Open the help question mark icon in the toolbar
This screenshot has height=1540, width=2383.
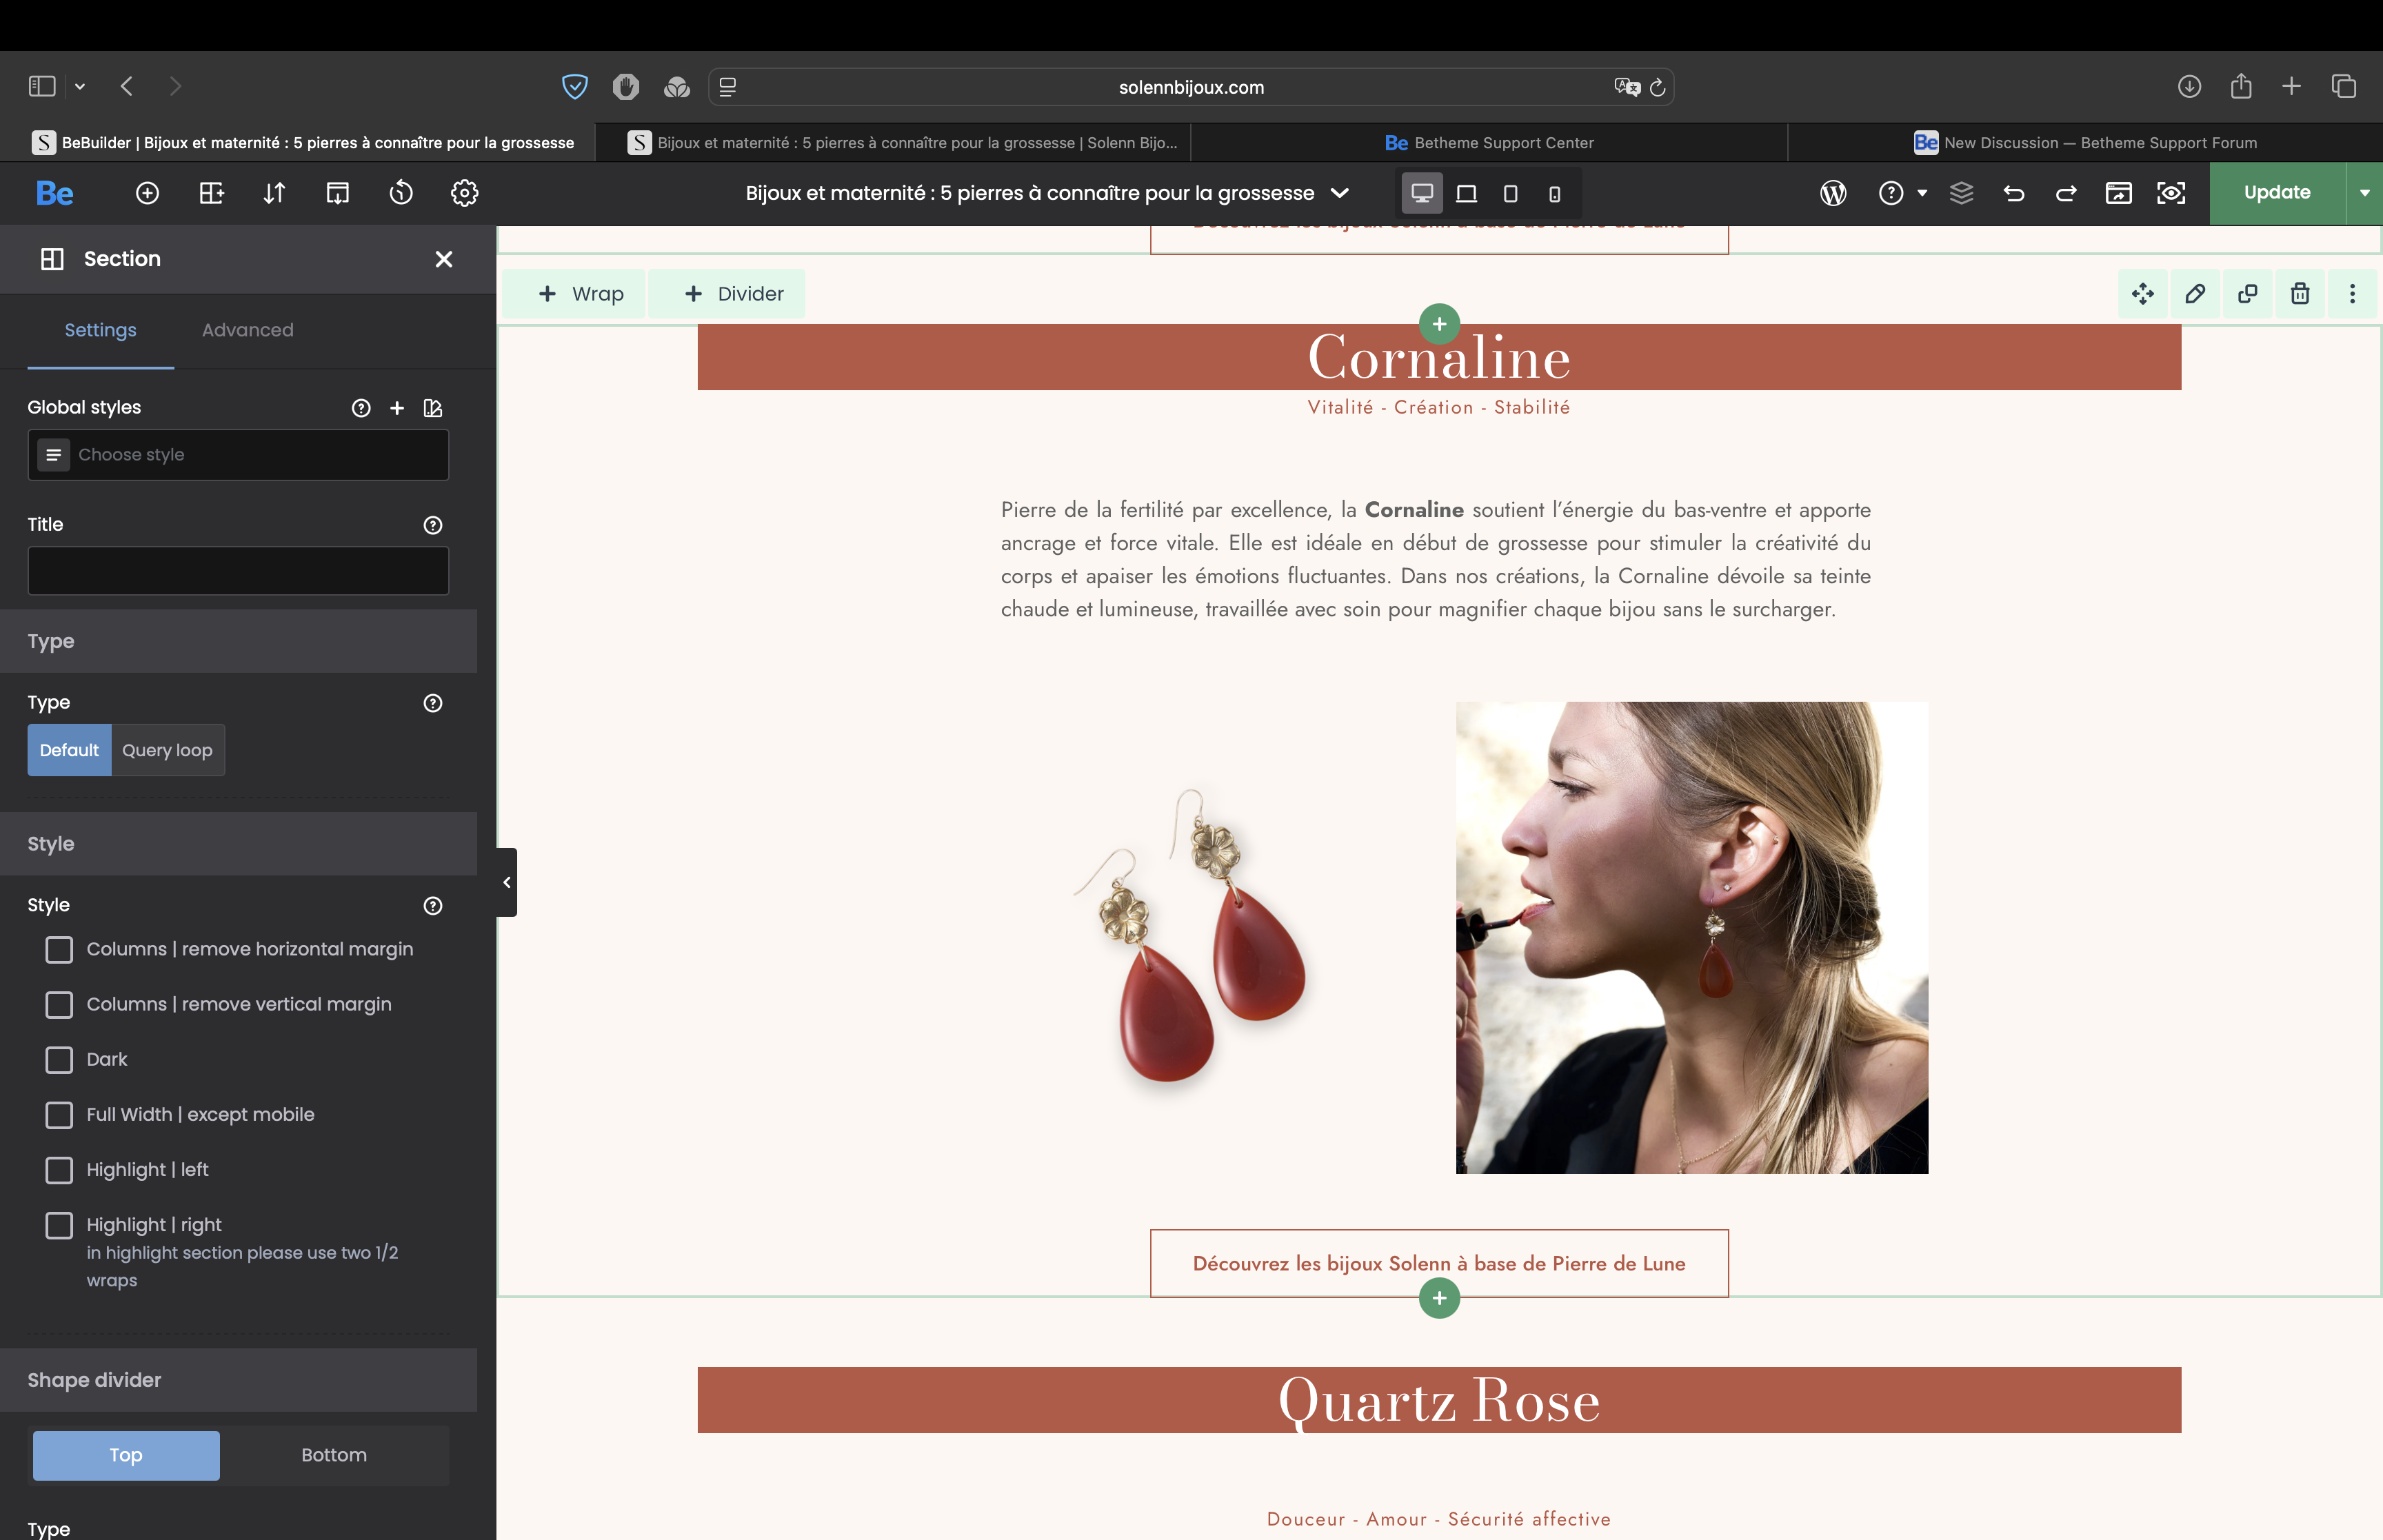1890,193
